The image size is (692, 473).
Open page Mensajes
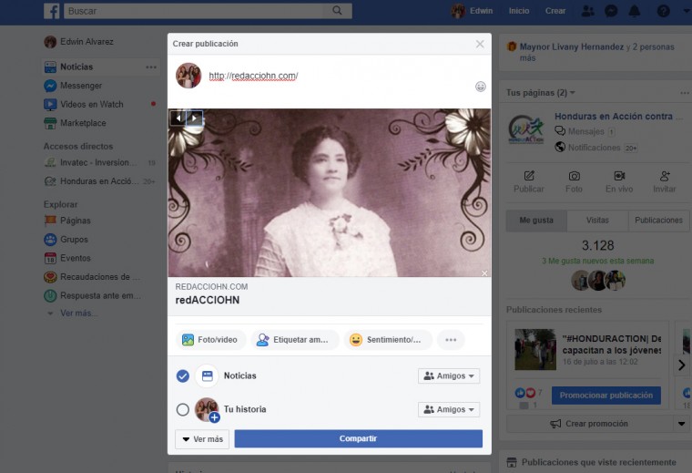pyautogui.click(x=585, y=131)
